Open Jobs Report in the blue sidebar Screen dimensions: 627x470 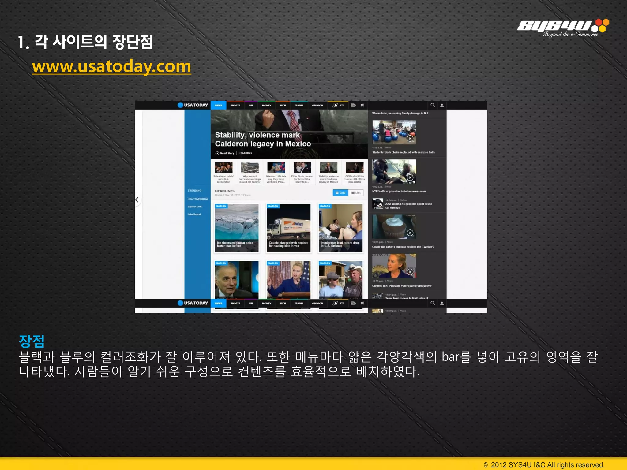(194, 214)
